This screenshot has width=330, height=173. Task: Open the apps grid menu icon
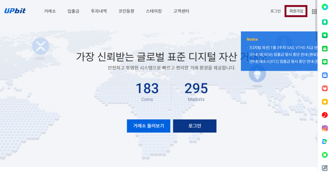(314, 12)
